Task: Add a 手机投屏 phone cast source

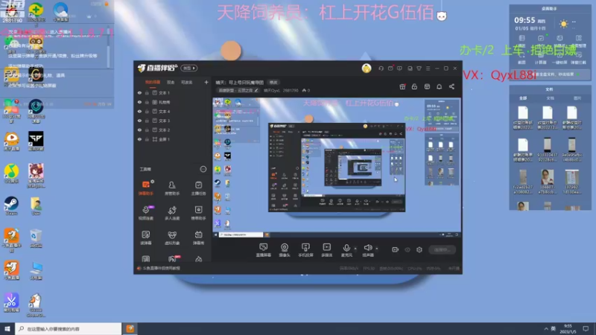Action: click(x=305, y=250)
